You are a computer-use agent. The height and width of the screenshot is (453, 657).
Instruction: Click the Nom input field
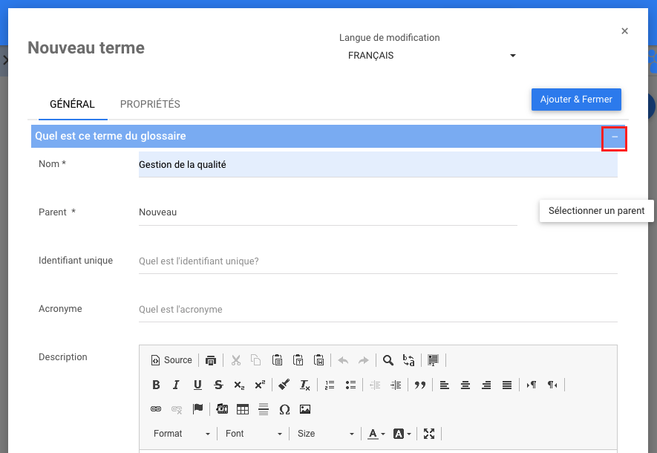[x=378, y=164]
